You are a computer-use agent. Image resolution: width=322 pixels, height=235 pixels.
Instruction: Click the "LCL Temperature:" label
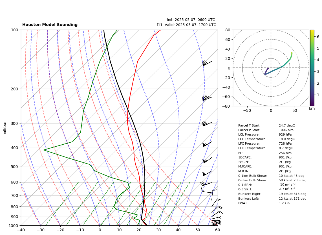(x=252, y=139)
